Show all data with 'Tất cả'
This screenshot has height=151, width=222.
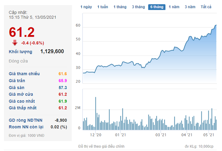[206, 7]
